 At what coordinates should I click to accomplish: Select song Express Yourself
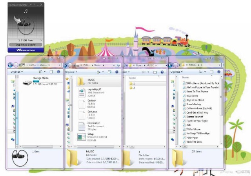(x=193, y=117)
